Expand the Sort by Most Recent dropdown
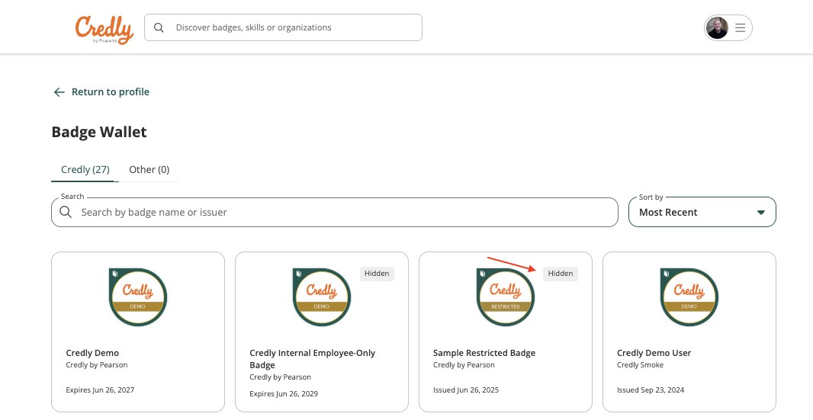This screenshot has width=813, height=420. pos(702,212)
